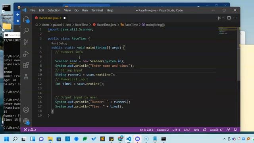Viewport: 254px width, 143px height.
Task: Click the Ln 9, Col 5 status
Action: 146,130
